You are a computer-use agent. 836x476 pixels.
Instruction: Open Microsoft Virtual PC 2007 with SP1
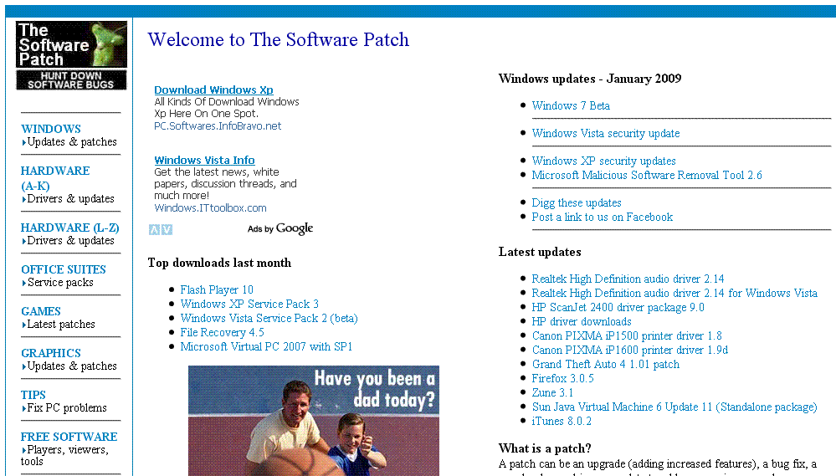pos(266,347)
